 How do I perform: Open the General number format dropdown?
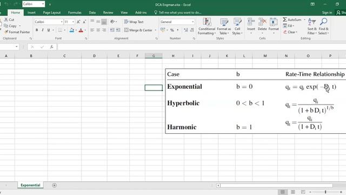pyautogui.click(x=192, y=22)
